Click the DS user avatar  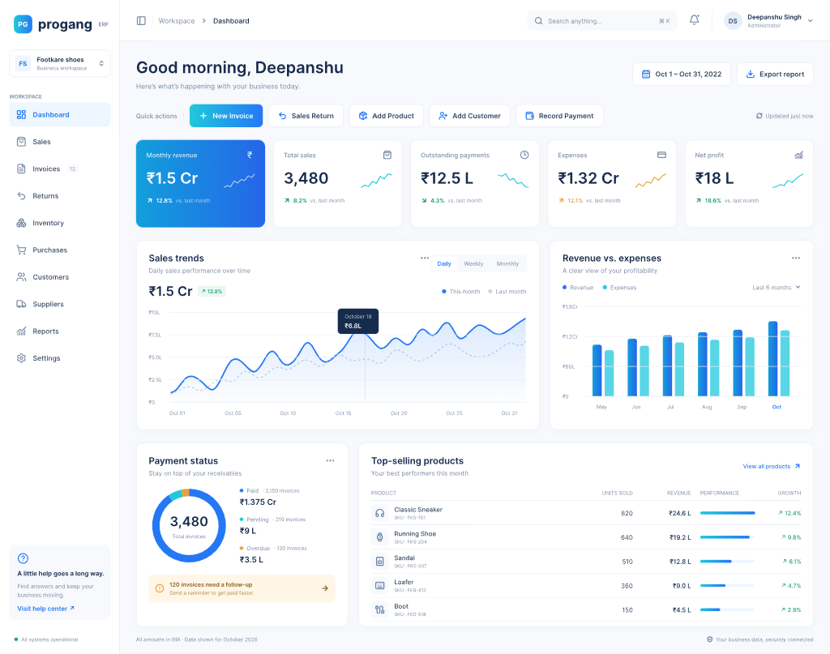(x=733, y=21)
